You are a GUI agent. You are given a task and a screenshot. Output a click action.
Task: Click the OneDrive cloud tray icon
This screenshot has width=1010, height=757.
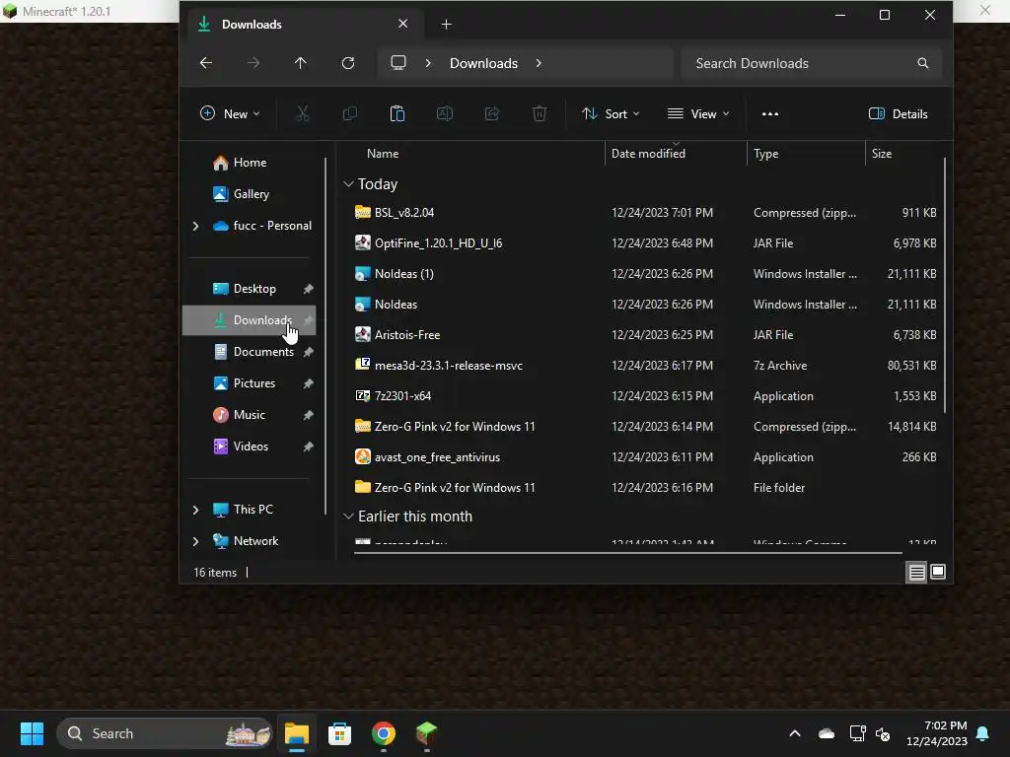(x=827, y=733)
